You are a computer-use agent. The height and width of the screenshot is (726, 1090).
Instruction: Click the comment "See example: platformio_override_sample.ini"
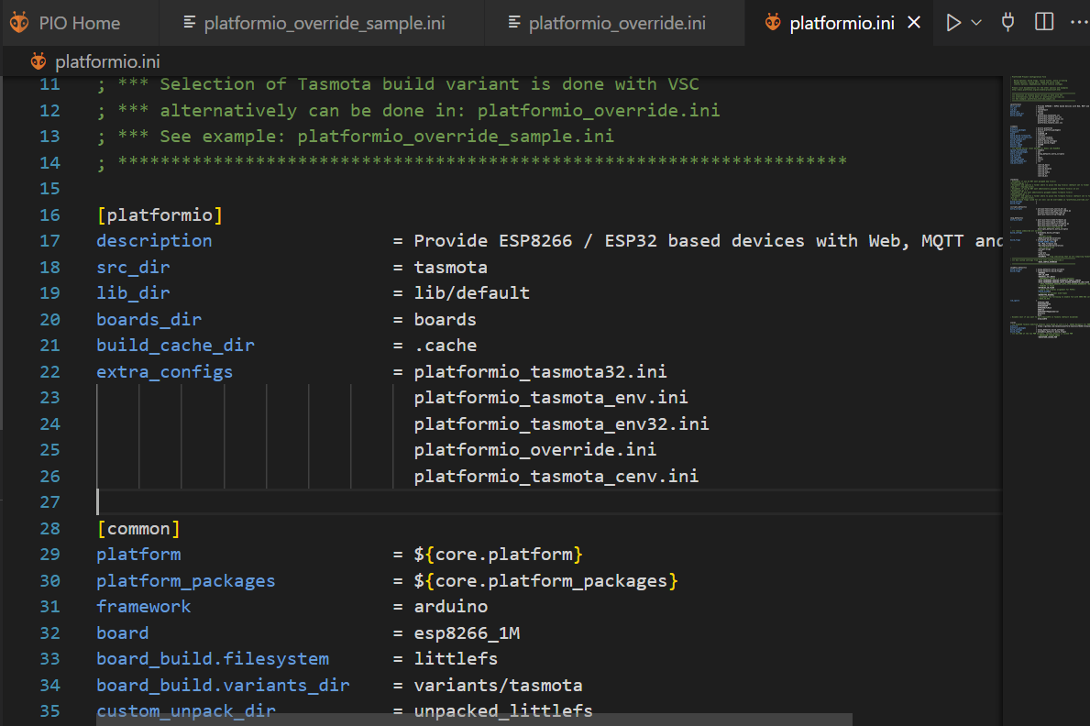pyautogui.click(x=387, y=137)
